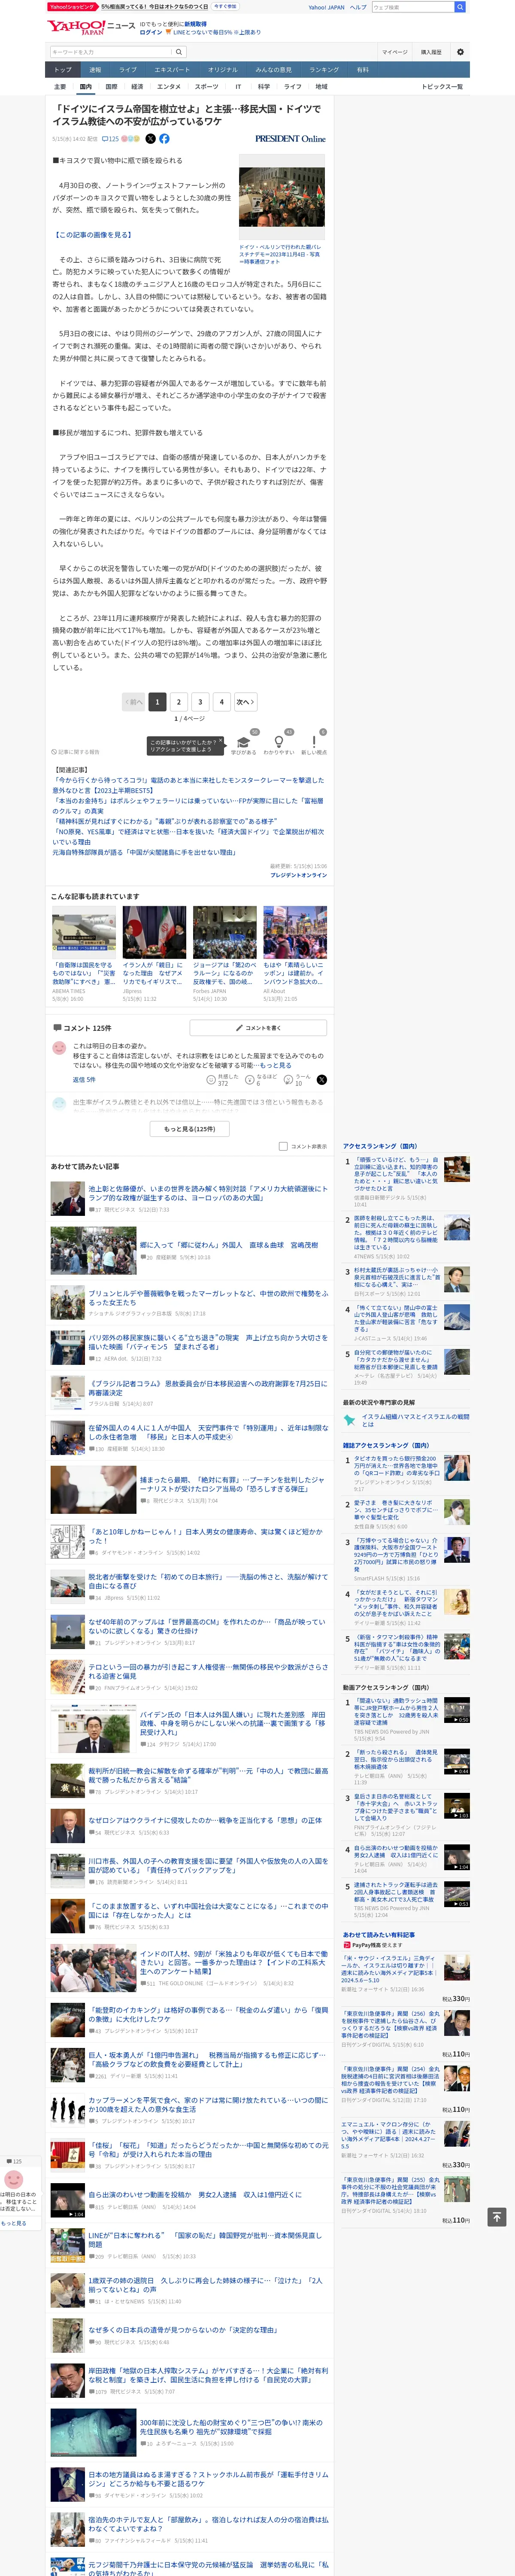Open みんなの意見 tab
The height and width of the screenshot is (2576, 515).
[274, 70]
